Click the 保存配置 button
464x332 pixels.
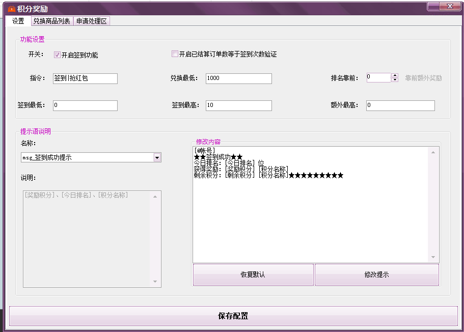[x=233, y=316]
